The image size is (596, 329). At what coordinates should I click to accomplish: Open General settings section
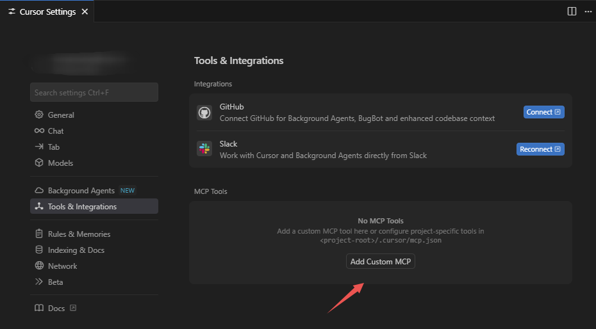tap(94, 115)
